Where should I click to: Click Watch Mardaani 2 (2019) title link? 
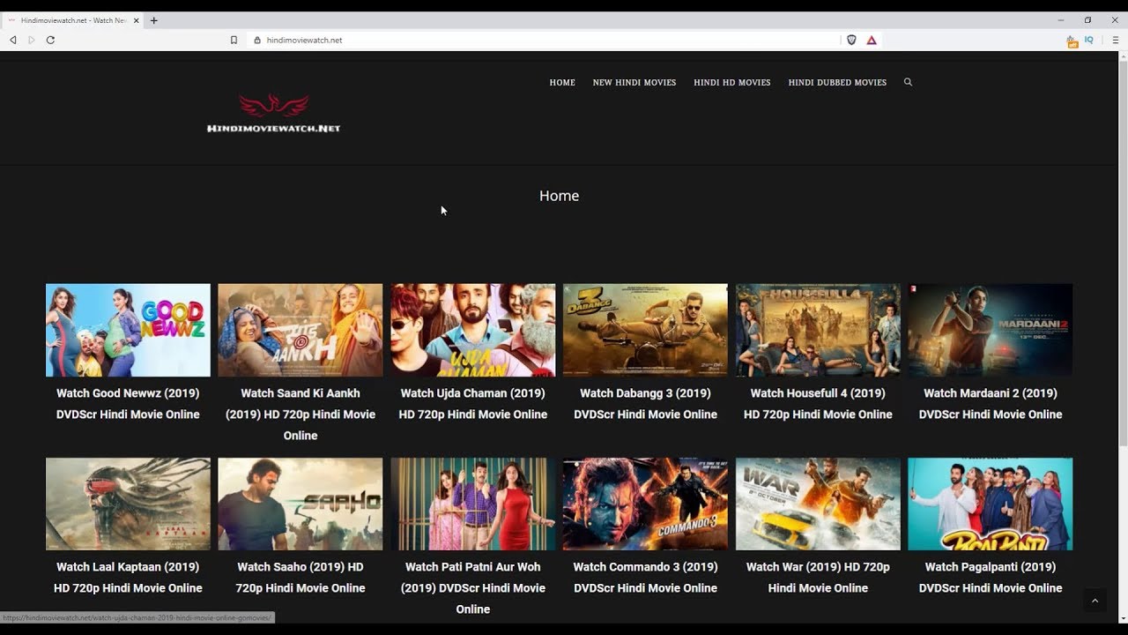point(991,404)
